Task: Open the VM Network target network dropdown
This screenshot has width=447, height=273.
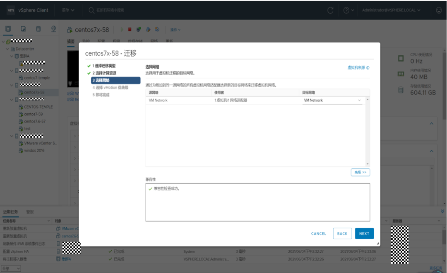Action: tap(332, 101)
